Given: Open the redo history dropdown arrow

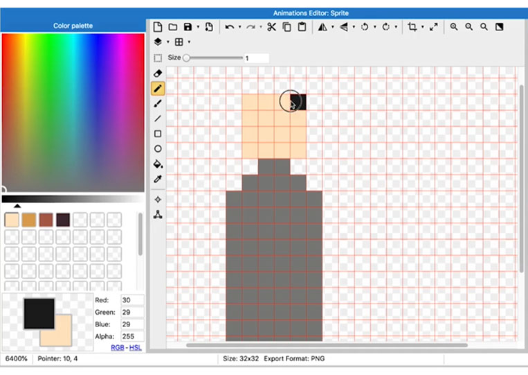Looking at the screenshot, I should coord(261,27).
